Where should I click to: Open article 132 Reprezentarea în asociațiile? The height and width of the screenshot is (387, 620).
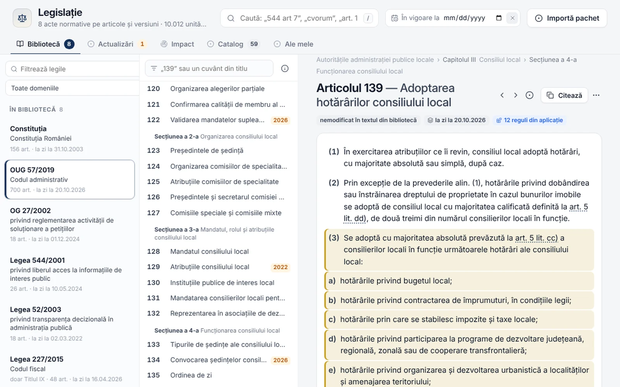point(218,313)
